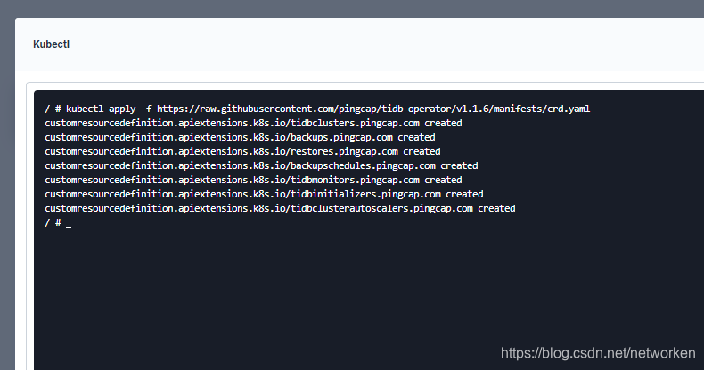Click the backups.pingcap.com created line
This screenshot has width=704, height=370.
point(240,138)
